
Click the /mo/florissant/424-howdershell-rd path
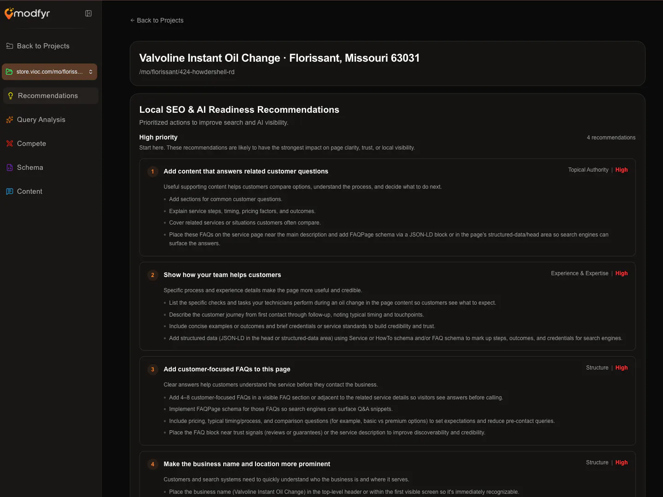[x=187, y=72]
